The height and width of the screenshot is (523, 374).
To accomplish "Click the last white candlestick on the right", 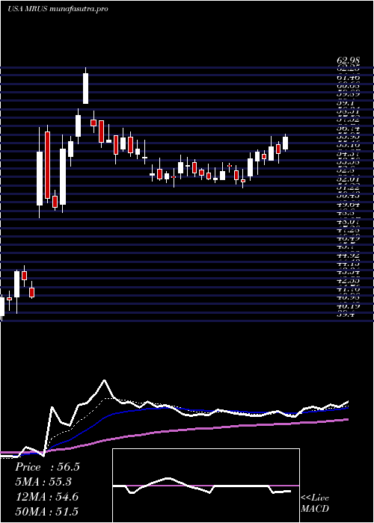I will pos(286,143).
